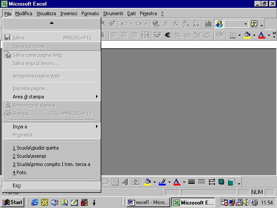Click the Redo arrow icon
The height and width of the screenshot is (208, 277).
(139, 24)
